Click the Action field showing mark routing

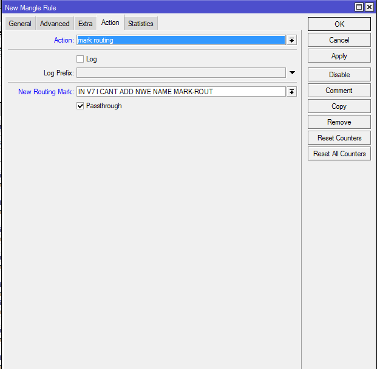(x=181, y=40)
